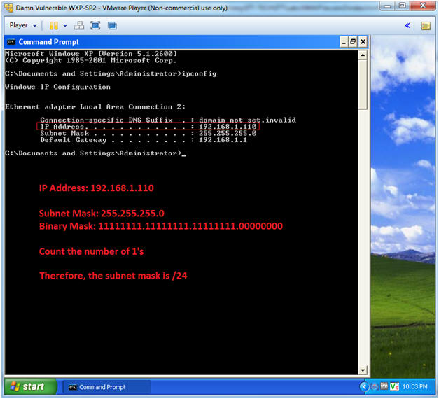The width and height of the screenshot is (439, 399).
Task: Click the Command Prompt title bar icon
Action: (x=11, y=42)
